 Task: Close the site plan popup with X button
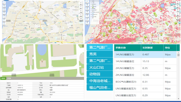point(83,46)
